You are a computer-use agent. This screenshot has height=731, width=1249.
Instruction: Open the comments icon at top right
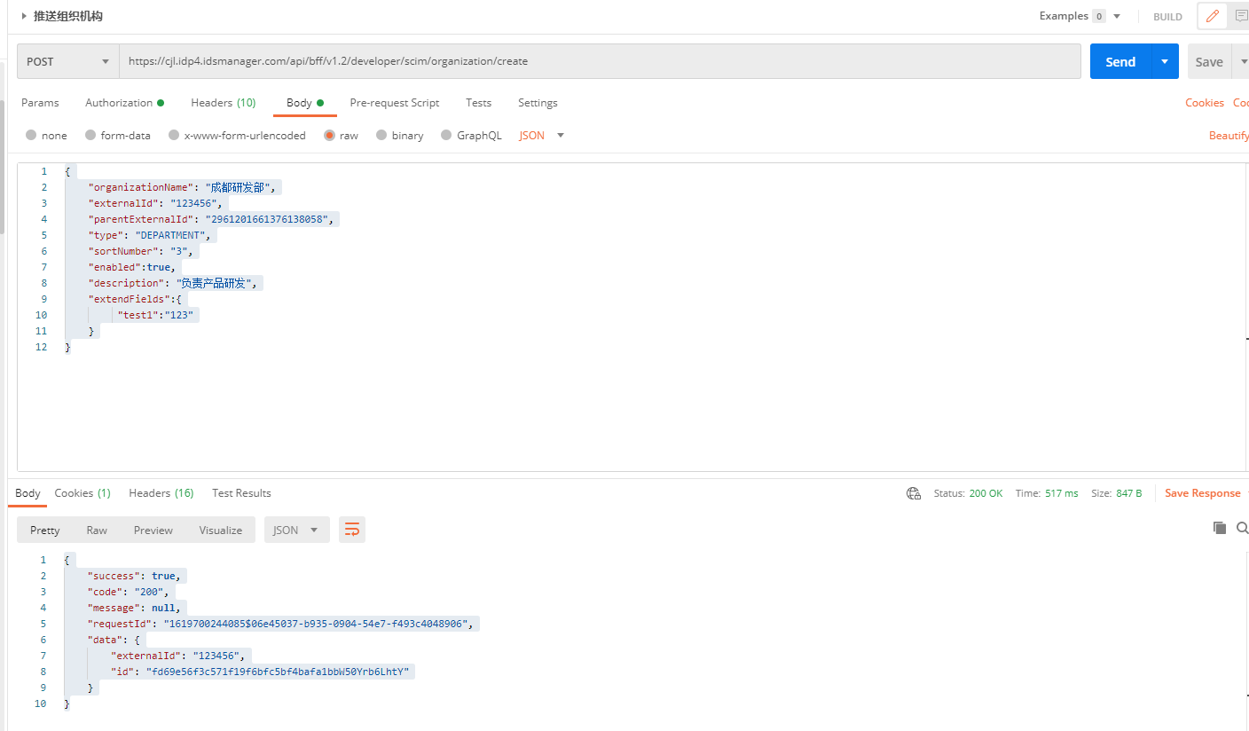point(1240,16)
